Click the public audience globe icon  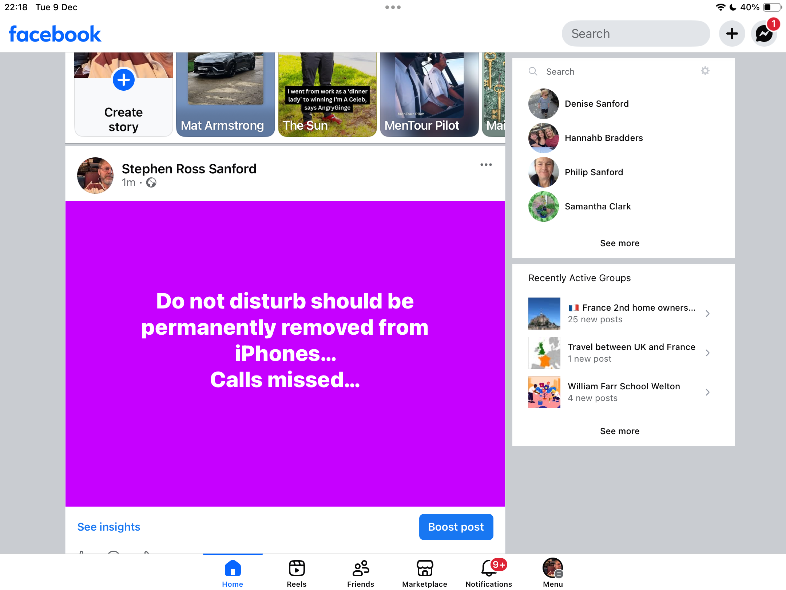coord(151,182)
